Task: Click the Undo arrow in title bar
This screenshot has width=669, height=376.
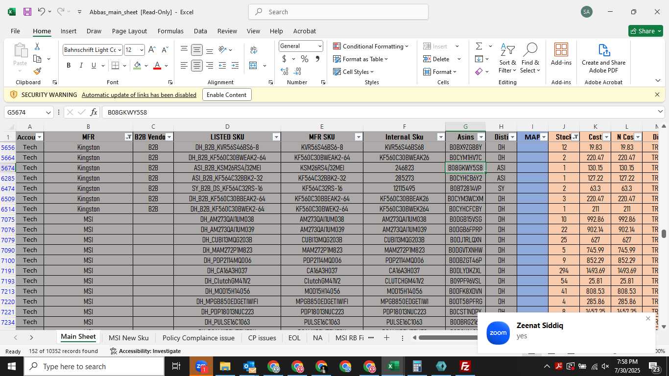Action: [x=42, y=12]
